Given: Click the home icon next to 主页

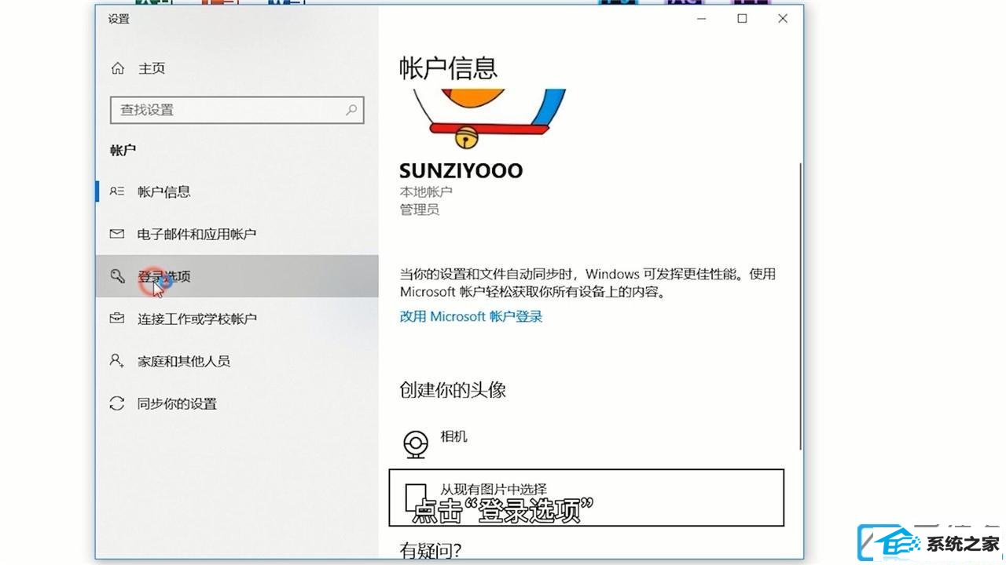Looking at the screenshot, I should 118,68.
